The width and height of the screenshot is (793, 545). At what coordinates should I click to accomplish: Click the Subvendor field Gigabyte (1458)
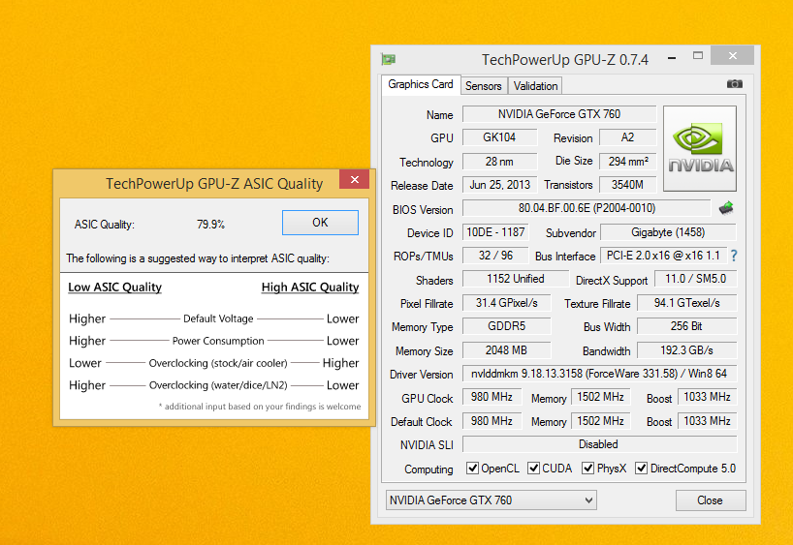point(668,232)
